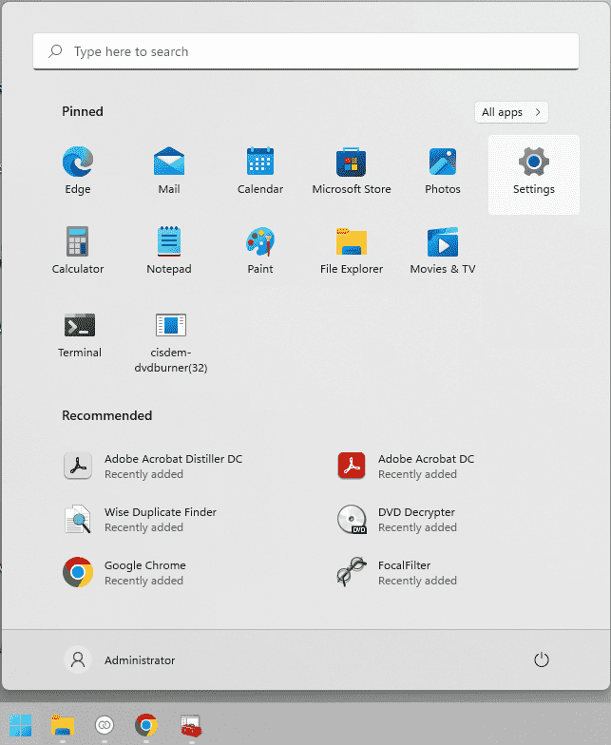Launch cisdem-dvdburner(32)
611x745 pixels.
pyautogui.click(x=171, y=342)
